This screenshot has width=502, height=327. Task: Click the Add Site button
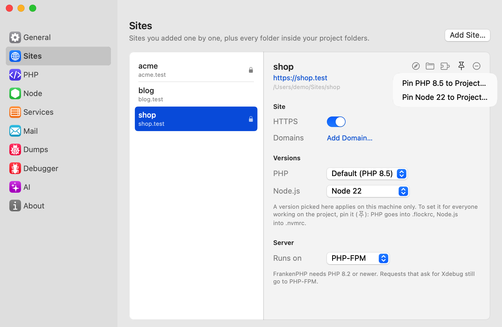468,35
